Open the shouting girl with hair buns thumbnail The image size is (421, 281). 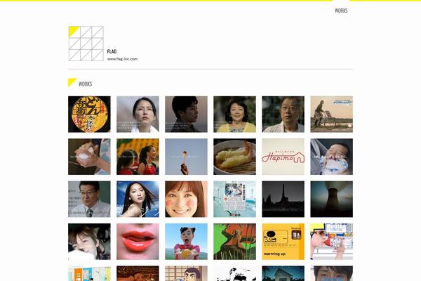[186, 242]
